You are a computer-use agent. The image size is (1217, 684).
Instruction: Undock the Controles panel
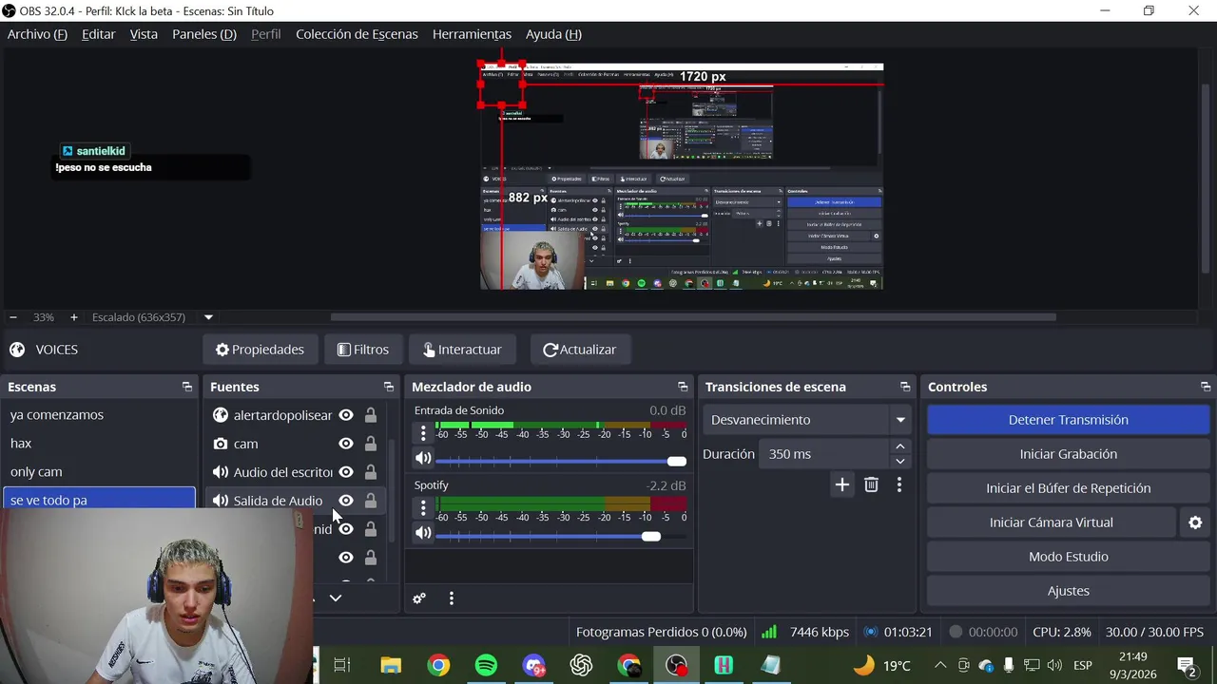pyautogui.click(x=1206, y=387)
